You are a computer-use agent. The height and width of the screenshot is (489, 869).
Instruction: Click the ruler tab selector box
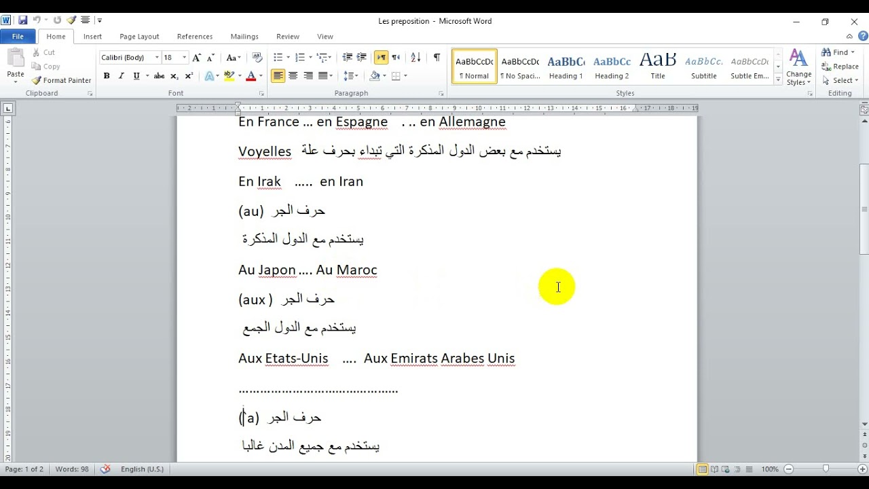(x=8, y=108)
